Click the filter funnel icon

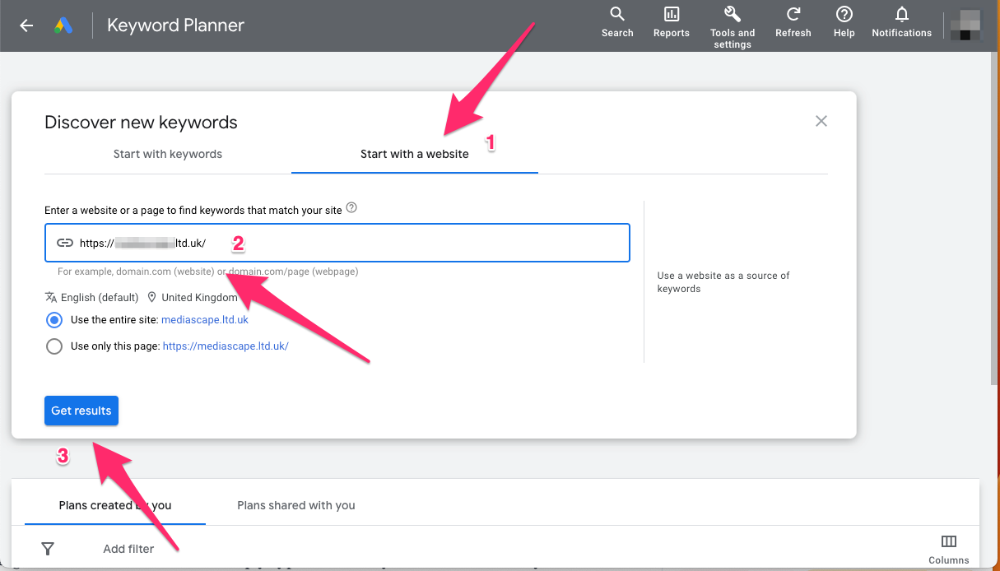tap(48, 548)
